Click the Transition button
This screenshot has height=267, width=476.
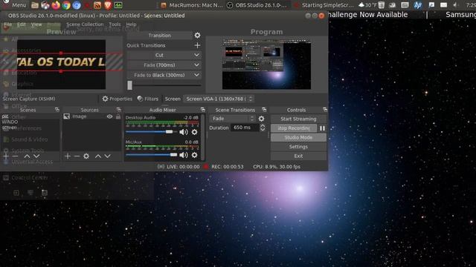click(x=160, y=36)
